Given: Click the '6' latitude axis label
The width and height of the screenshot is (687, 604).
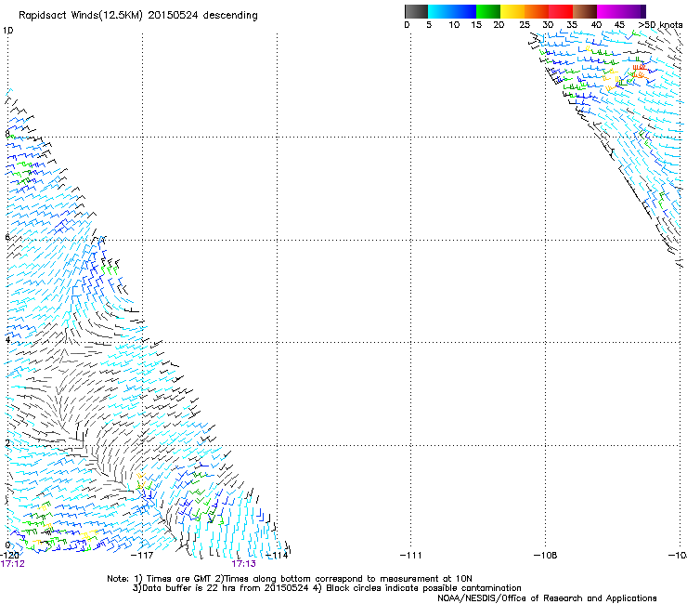Looking at the screenshot, I should coord(7,237).
